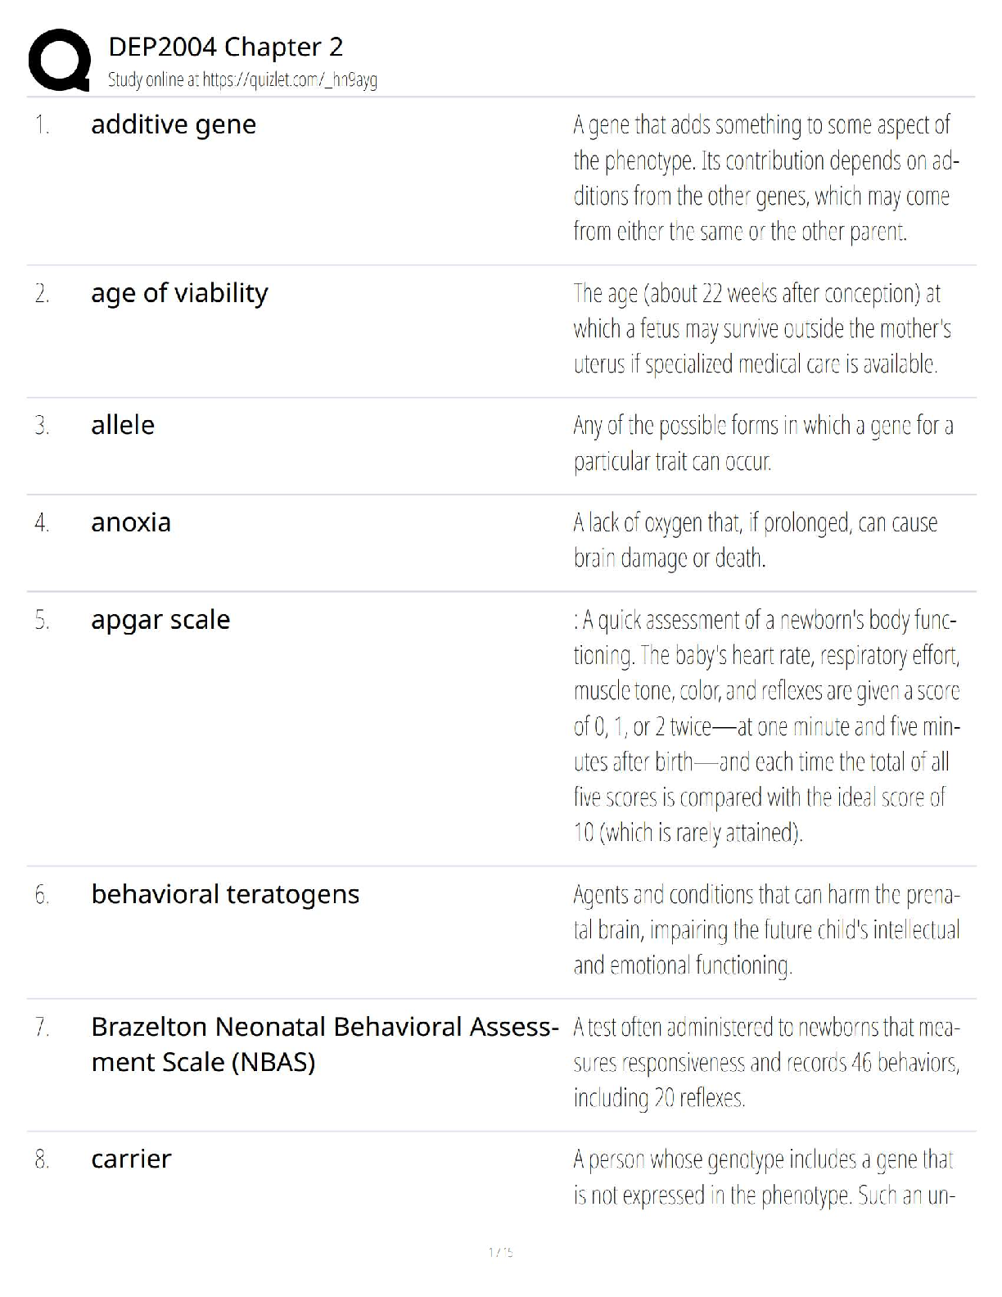This screenshot has height=1297, width=1002.
Task: Select the Brazelton Neonatal Behavioral Assessment Scale term
Action: [x=324, y=1044]
